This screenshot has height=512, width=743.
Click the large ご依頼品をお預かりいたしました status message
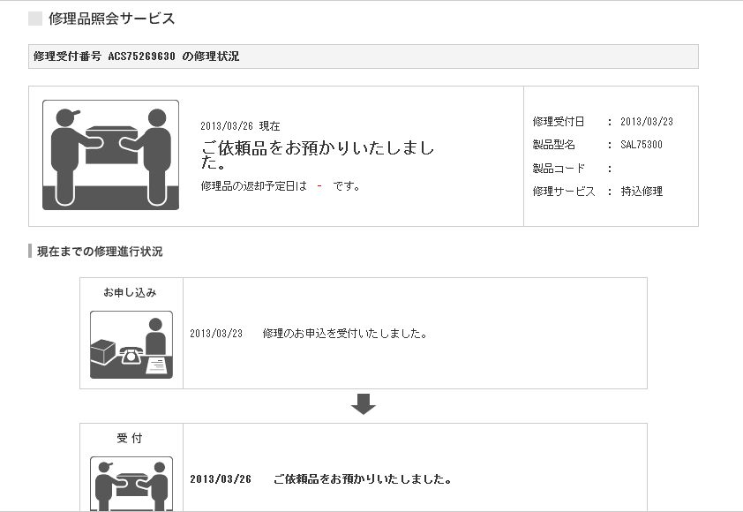pos(318,155)
